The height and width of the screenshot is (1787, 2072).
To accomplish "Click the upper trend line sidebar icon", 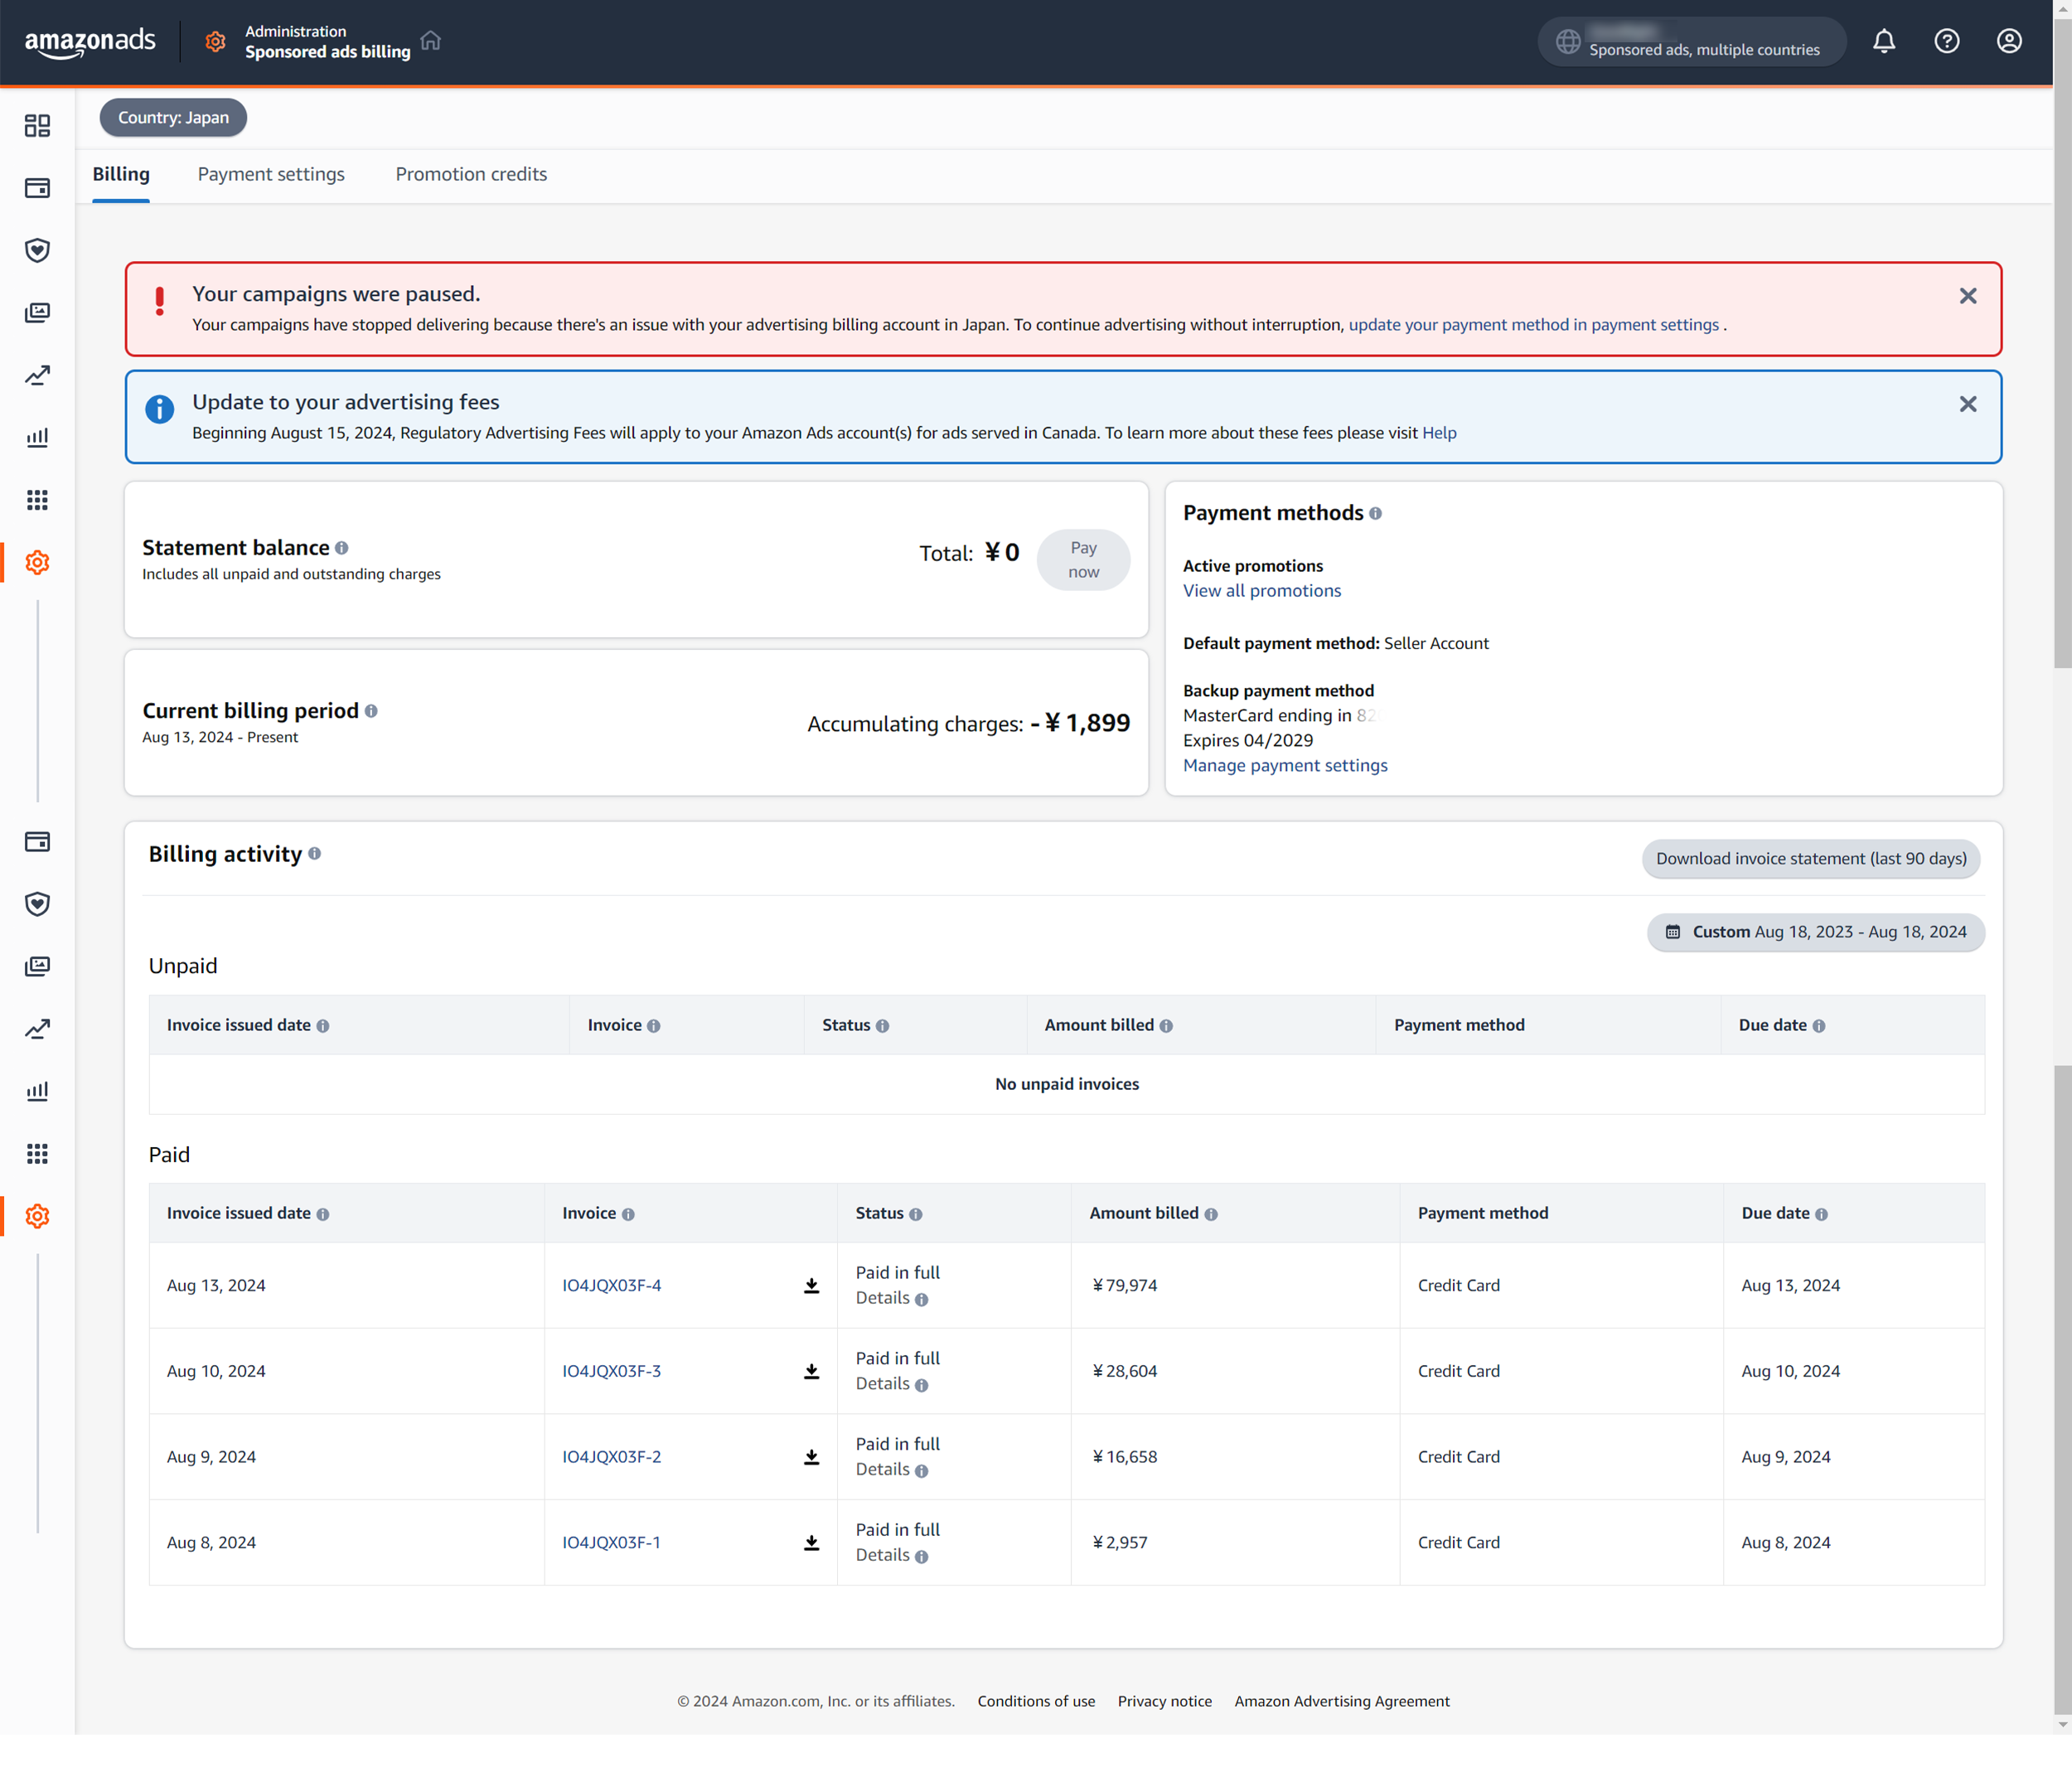I will click(x=37, y=375).
